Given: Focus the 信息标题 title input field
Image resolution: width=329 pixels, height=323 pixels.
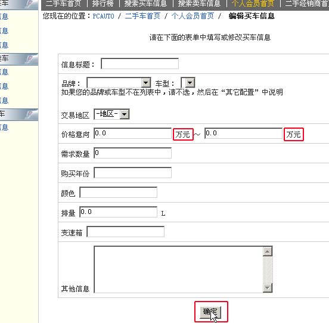Looking at the screenshot, I should pyautogui.click(x=139, y=64).
